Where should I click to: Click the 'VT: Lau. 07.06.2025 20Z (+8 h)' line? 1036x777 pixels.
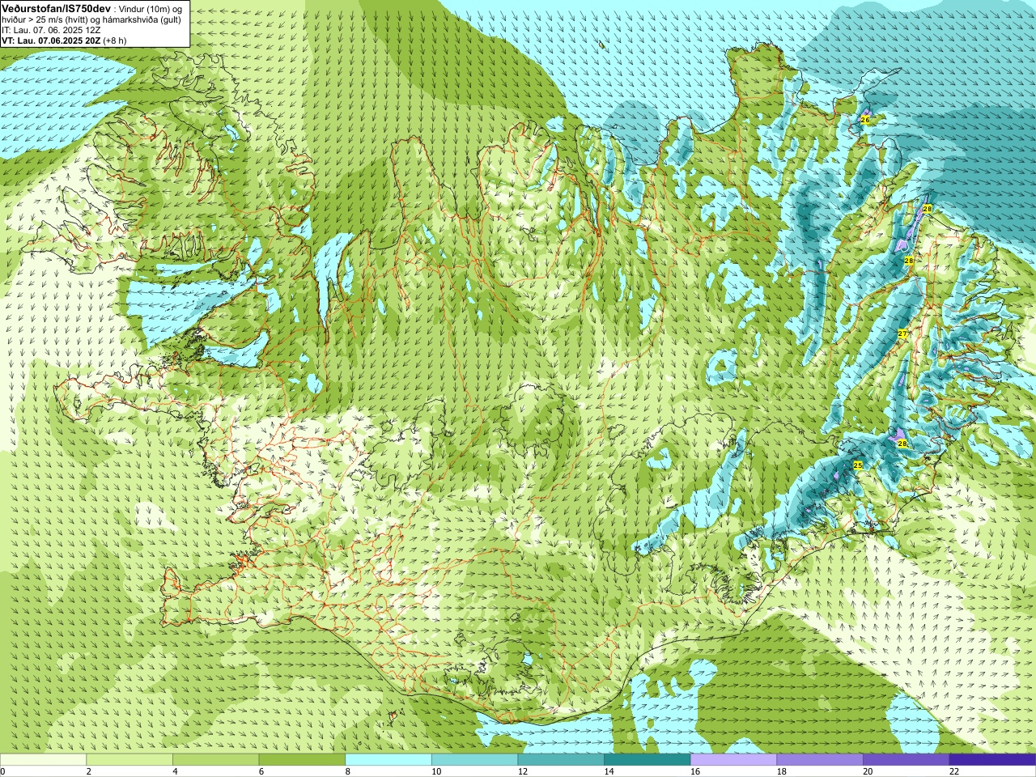[64, 40]
